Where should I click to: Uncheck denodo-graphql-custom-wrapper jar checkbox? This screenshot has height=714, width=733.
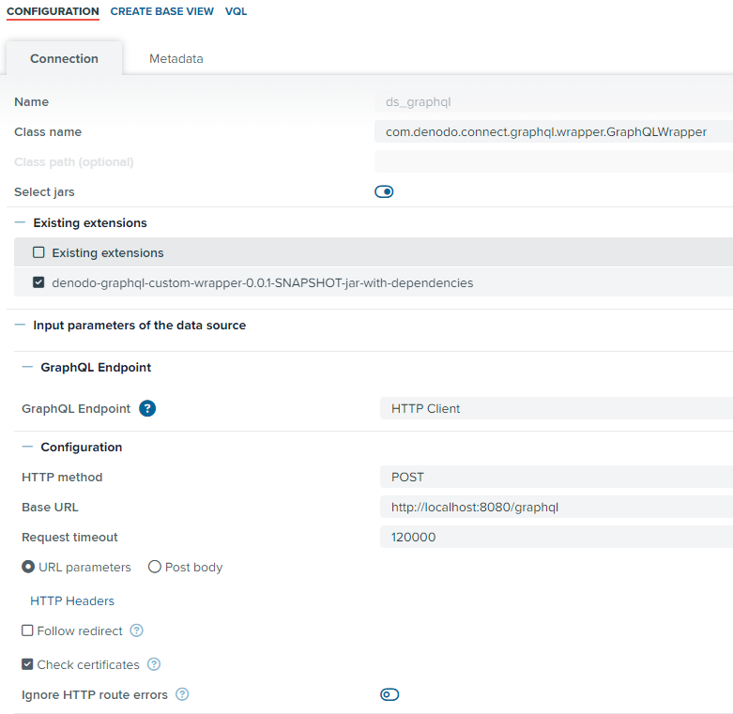(38, 282)
